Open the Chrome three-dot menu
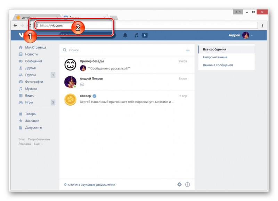 (x=262, y=25)
